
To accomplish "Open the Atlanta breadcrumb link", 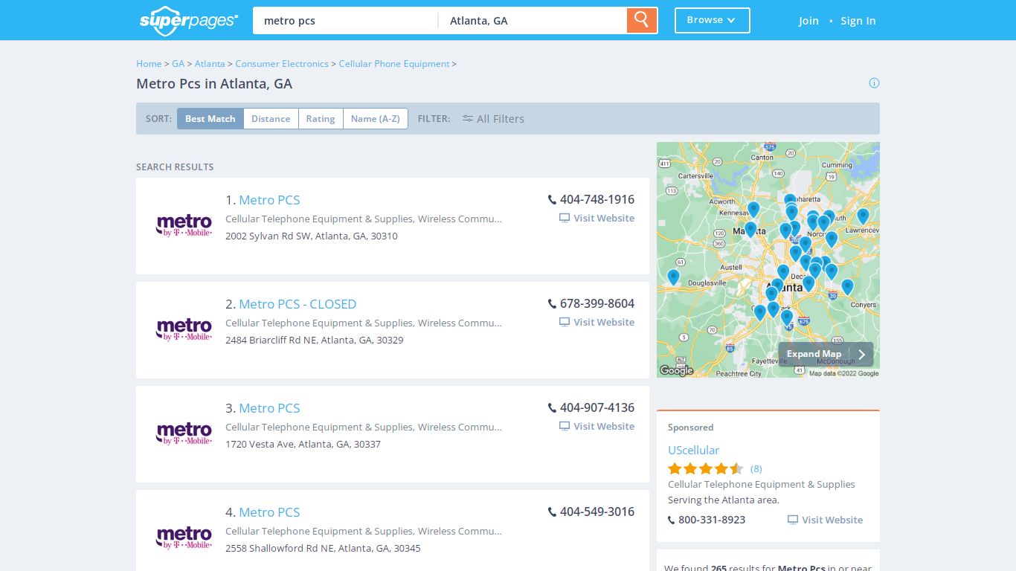I will point(210,64).
